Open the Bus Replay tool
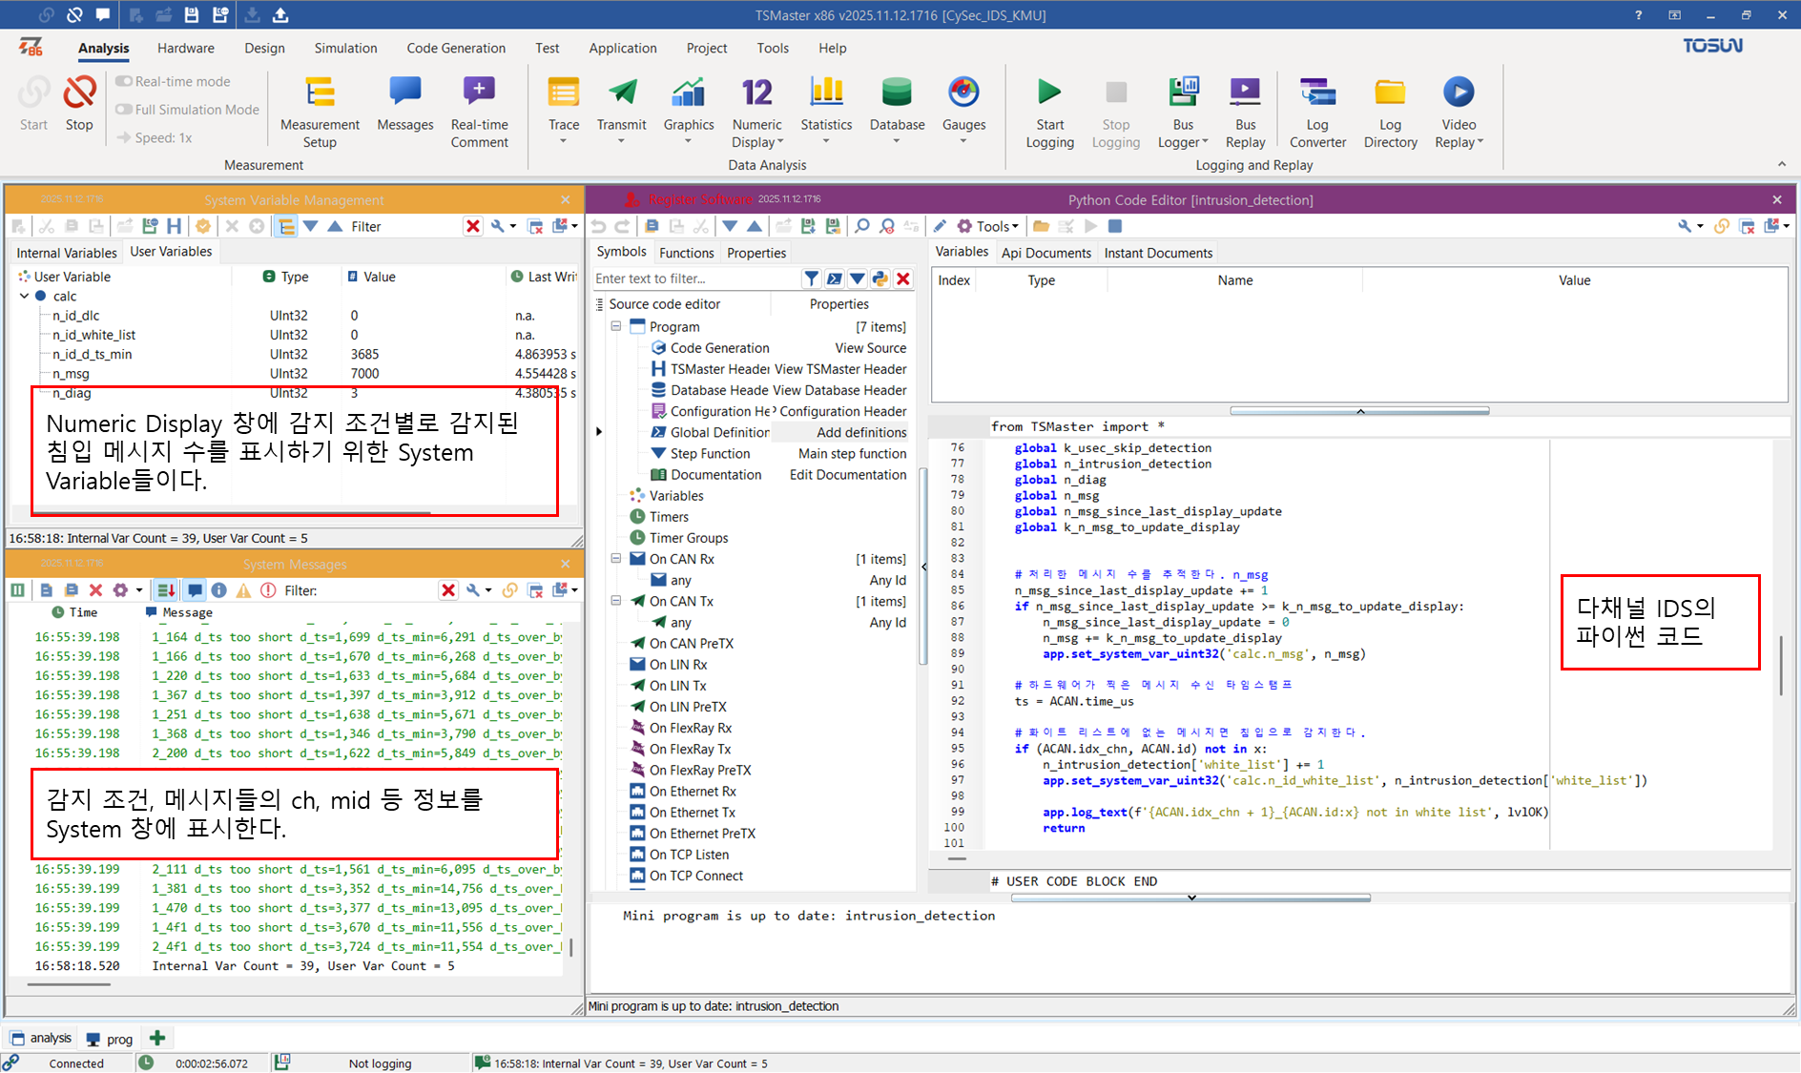The height and width of the screenshot is (1073, 1801). (1245, 113)
